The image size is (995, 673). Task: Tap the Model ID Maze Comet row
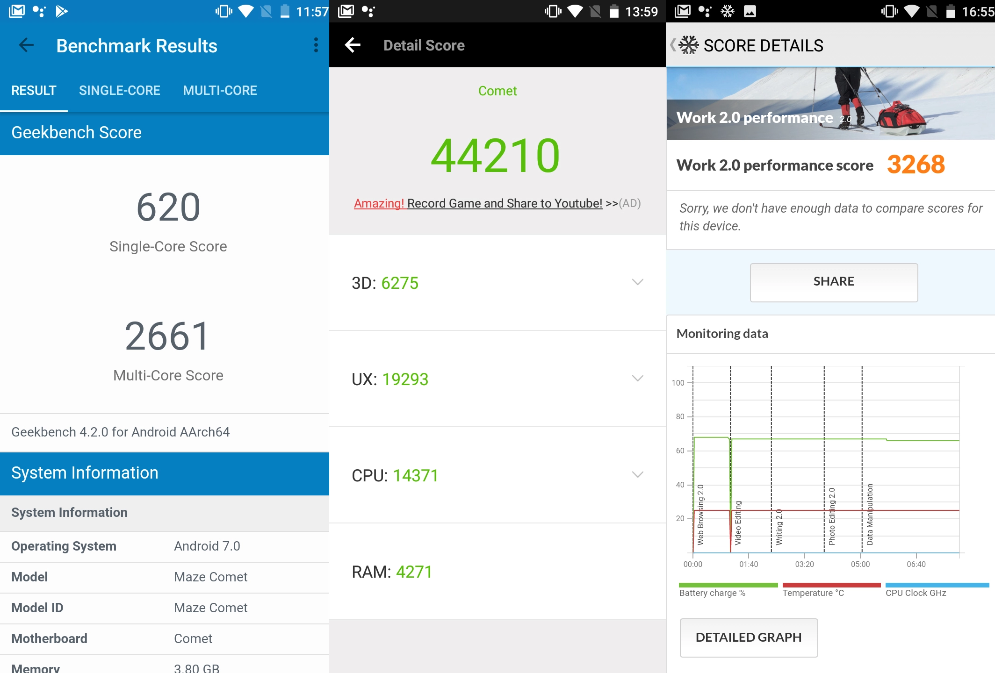[x=165, y=608]
